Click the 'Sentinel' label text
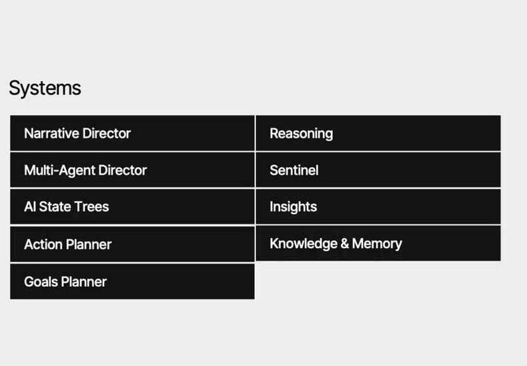This screenshot has width=527, height=366. [294, 170]
